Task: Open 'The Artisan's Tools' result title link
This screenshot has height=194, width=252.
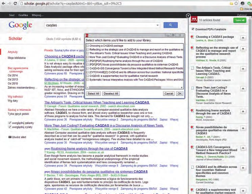Action: pyautogui.click(x=97, y=103)
